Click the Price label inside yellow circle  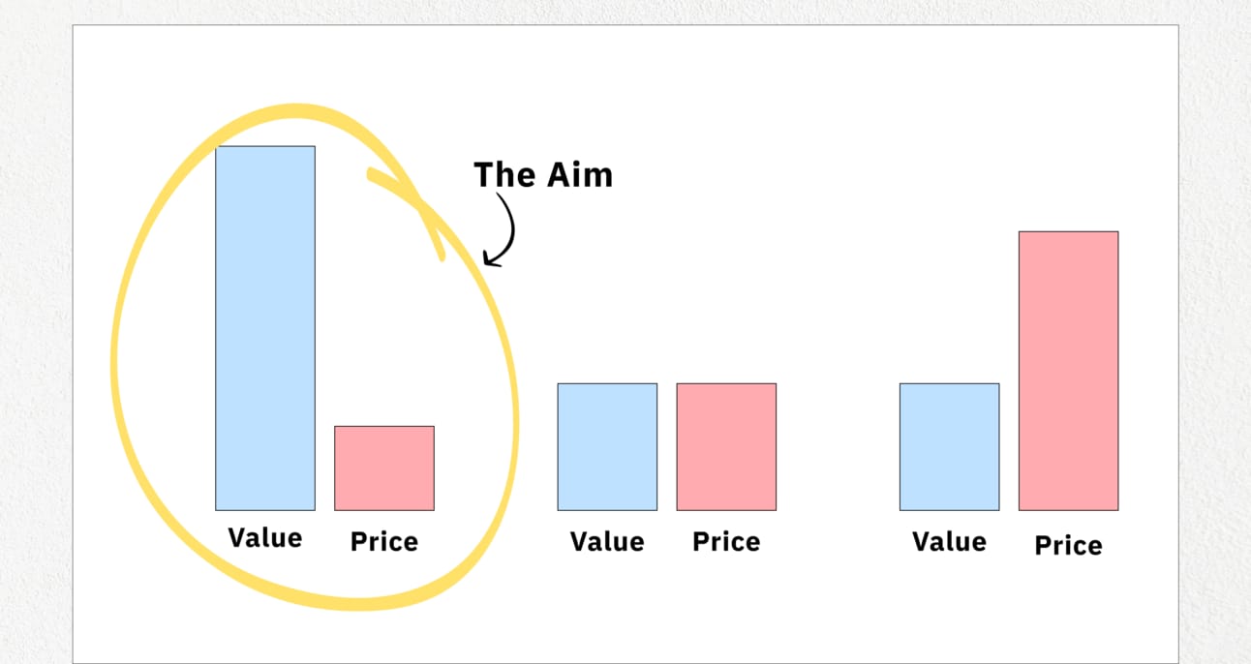pyautogui.click(x=384, y=541)
